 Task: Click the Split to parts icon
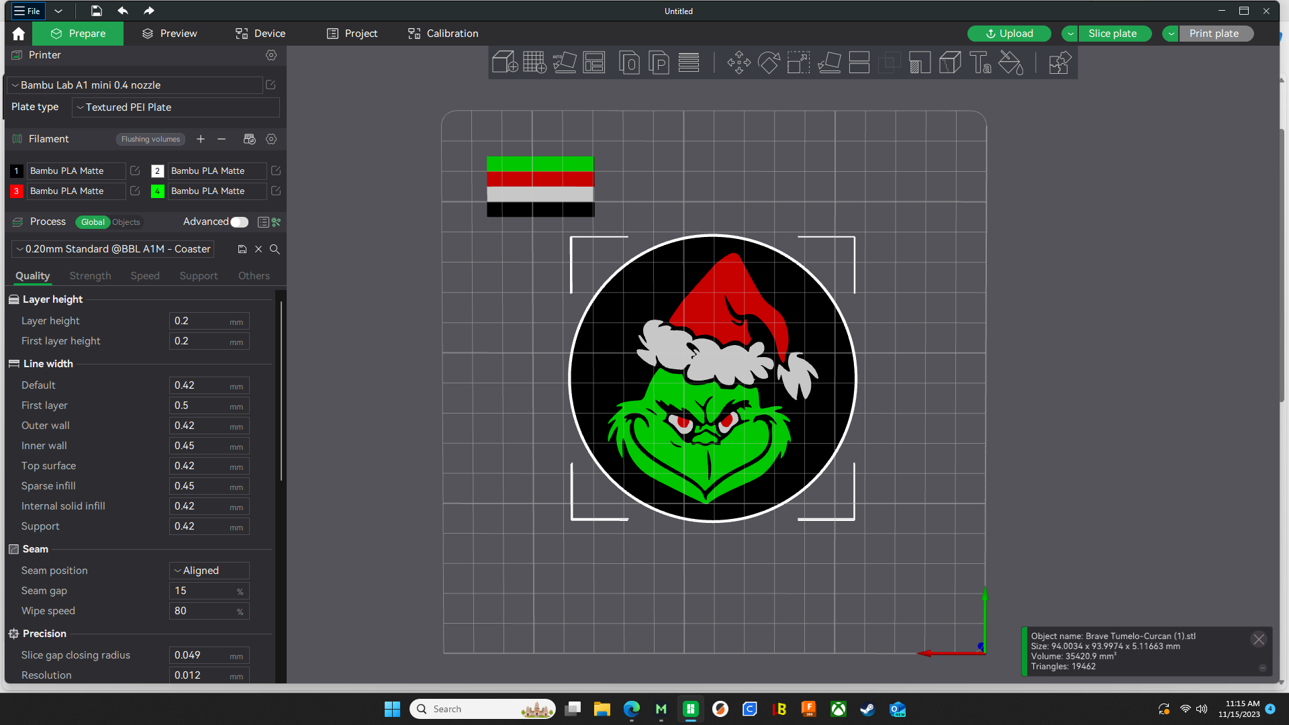659,62
